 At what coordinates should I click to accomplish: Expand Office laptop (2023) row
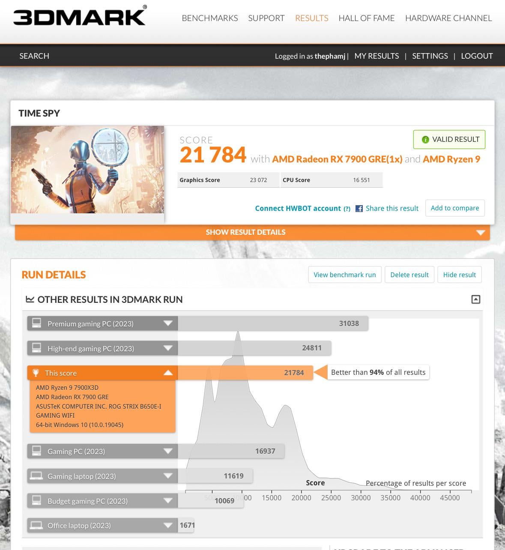[102, 525]
